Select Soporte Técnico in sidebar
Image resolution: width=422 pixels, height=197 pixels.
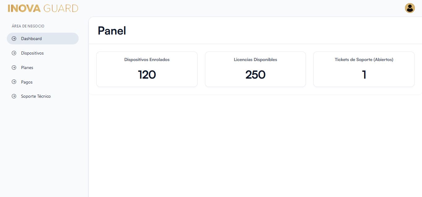click(x=36, y=96)
